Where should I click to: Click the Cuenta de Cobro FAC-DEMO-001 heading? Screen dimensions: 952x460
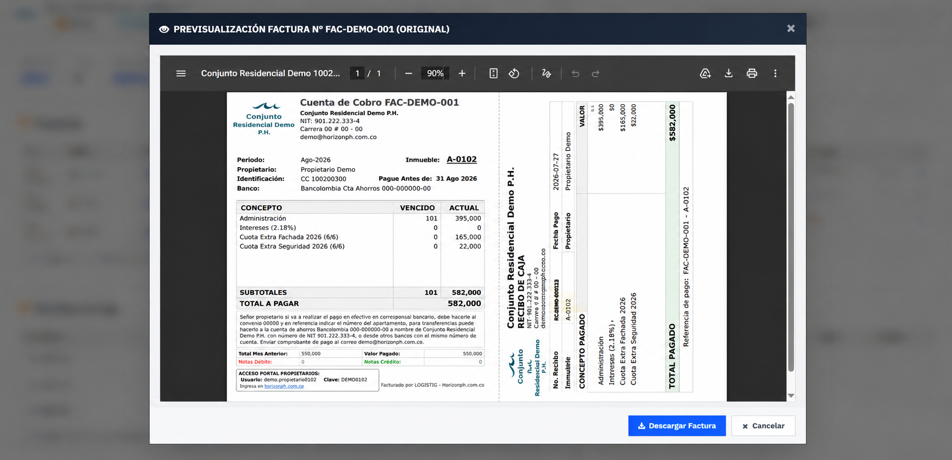point(379,102)
